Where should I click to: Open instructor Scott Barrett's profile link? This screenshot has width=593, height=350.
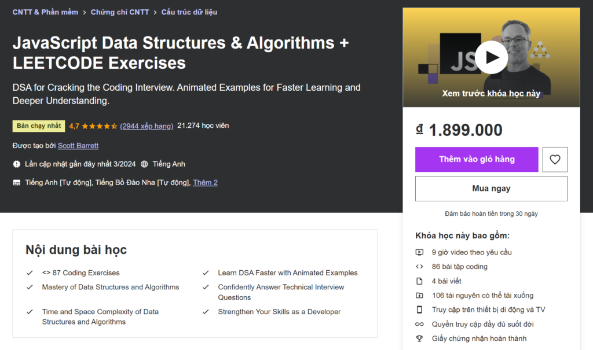(x=78, y=146)
